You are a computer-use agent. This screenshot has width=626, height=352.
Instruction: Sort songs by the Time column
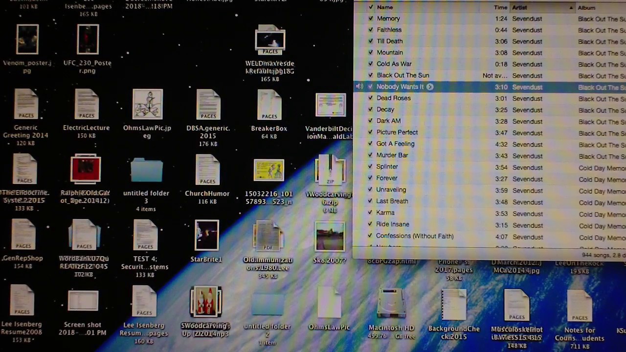click(x=500, y=7)
